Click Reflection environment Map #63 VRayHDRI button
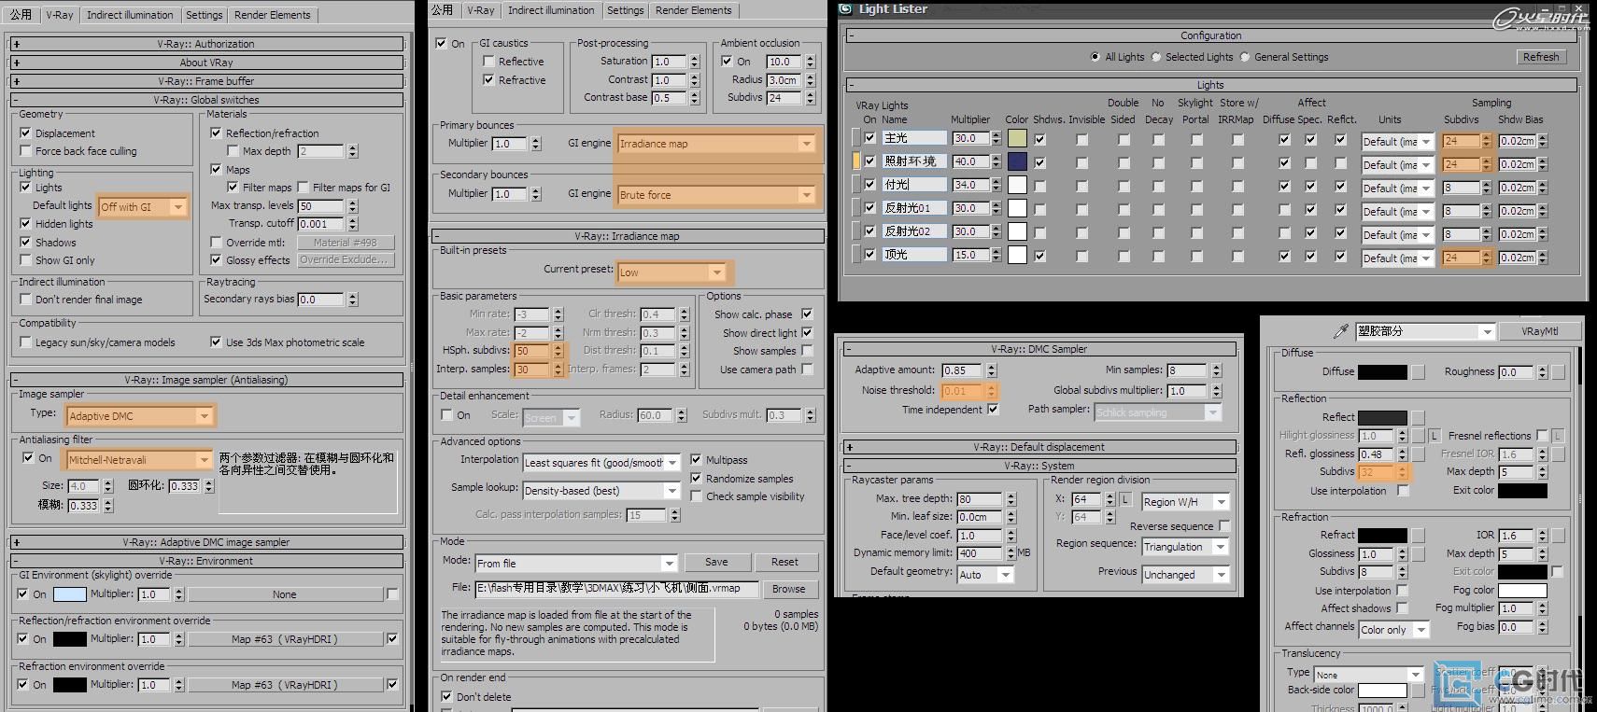This screenshot has height=712, width=1597. pos(285,639)
